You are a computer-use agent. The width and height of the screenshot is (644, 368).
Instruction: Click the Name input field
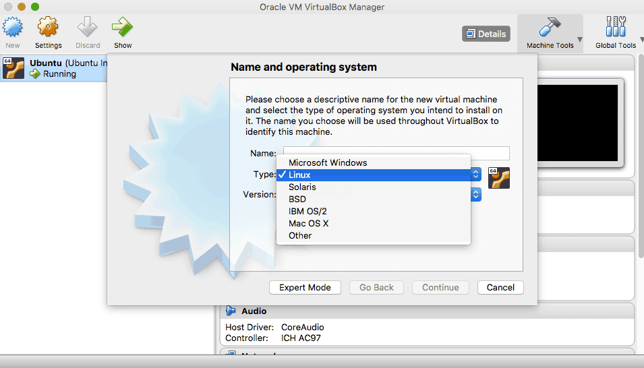[397, 153]
